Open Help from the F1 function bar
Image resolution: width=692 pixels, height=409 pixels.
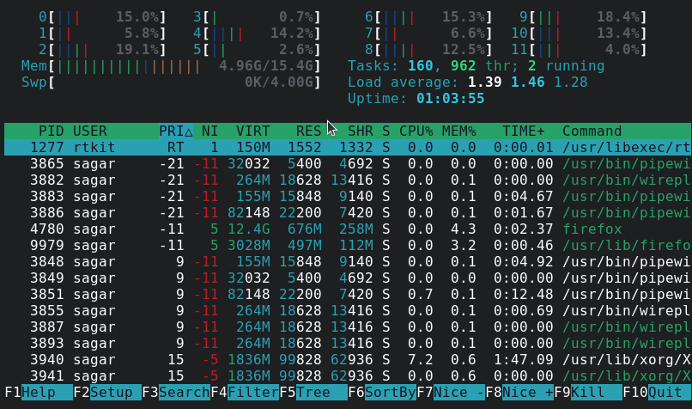(x=39, y=393)
